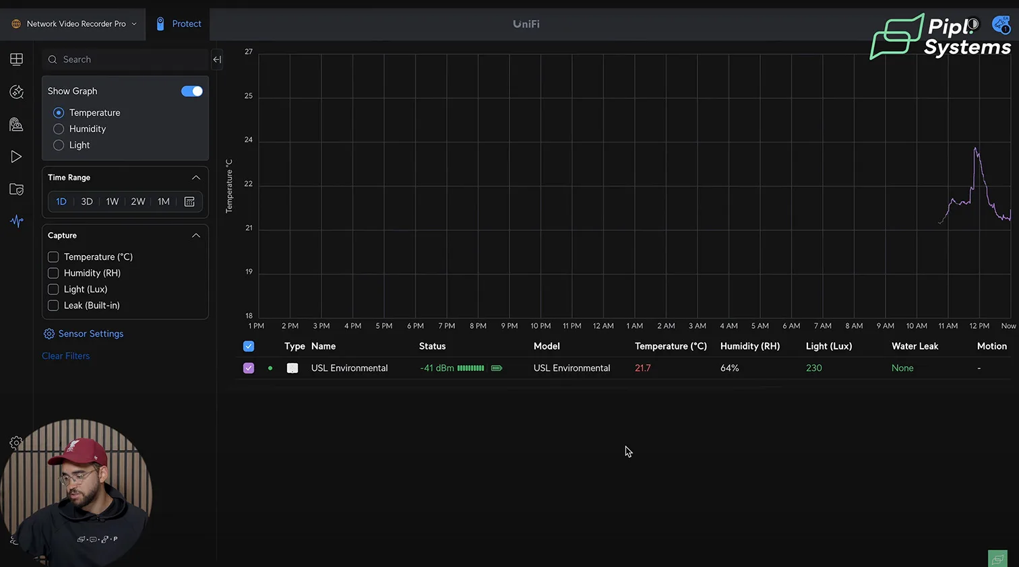Sort by the Light (Lux) column header
The image size is (1019, 567).
point(829,346)
